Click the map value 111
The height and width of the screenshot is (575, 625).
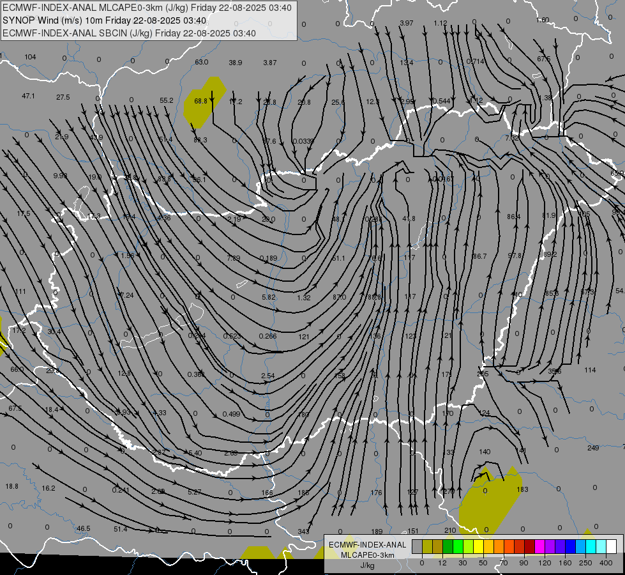(x=20, y=291)
